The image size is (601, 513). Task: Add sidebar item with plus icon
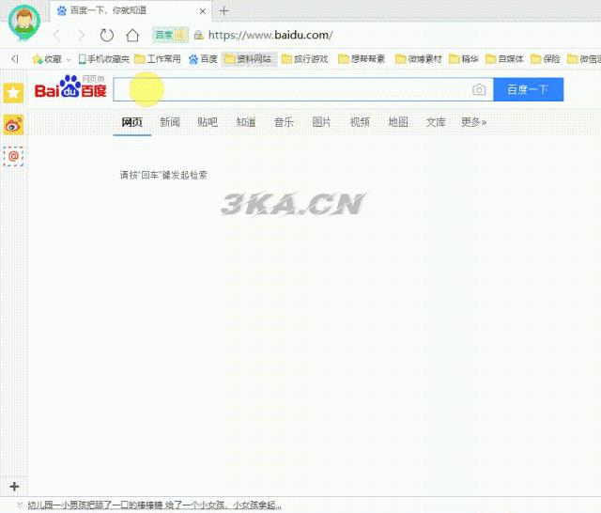point(14,487)
